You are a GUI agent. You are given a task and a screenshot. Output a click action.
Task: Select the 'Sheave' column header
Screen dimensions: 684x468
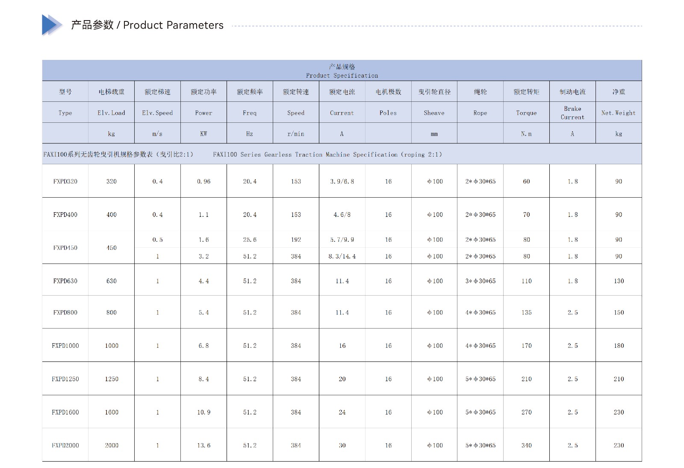point(434,113)
